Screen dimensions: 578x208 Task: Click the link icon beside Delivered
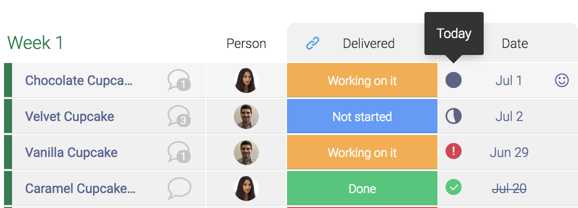[313, 43]
